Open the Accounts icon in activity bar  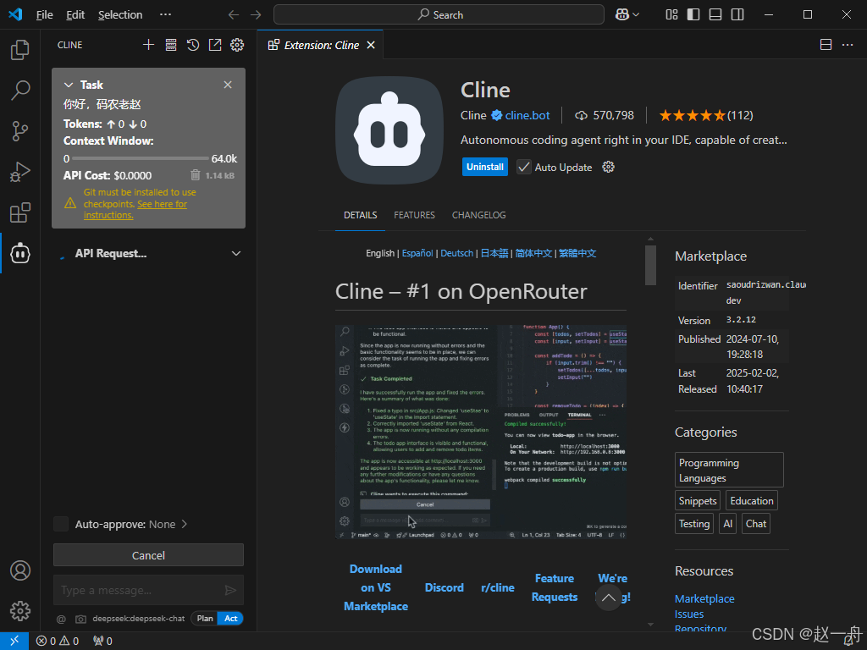(x=20, y=570)
